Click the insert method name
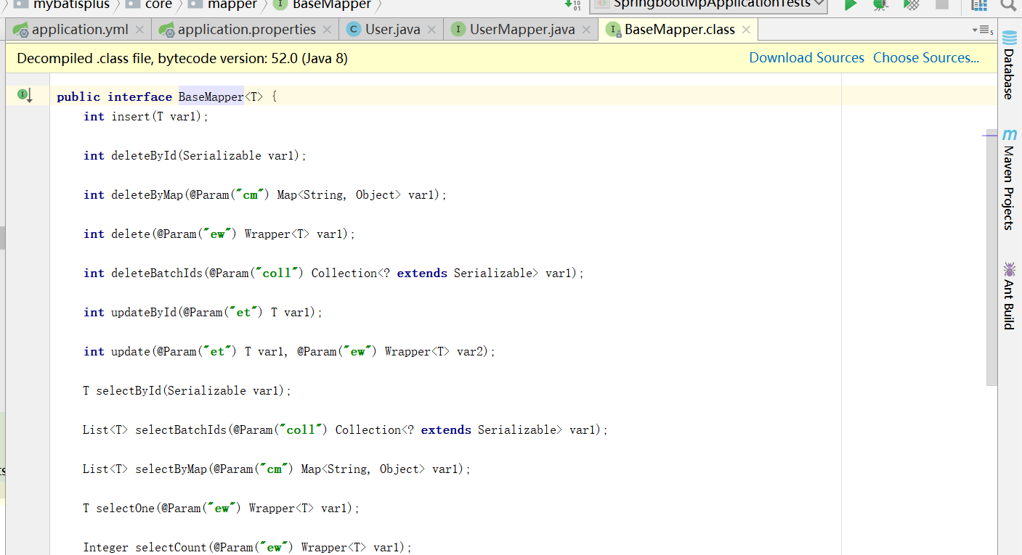 131,116
